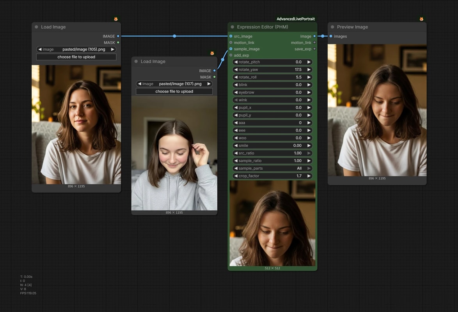Open the image selector showing pasted/image (105).png
The height and width of the screenshot is (312, 458).
76,50
